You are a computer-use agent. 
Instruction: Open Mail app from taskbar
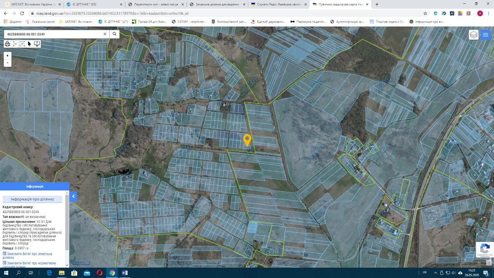point(87,273)
